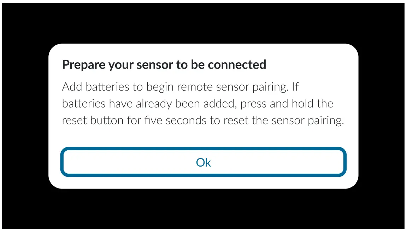The image size is (407, 232).
Task: Click the blue border of the Ok button
Action: click(203, 149)
